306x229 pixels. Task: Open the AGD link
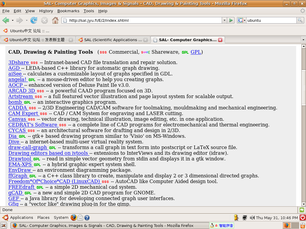tap(14, 68)
